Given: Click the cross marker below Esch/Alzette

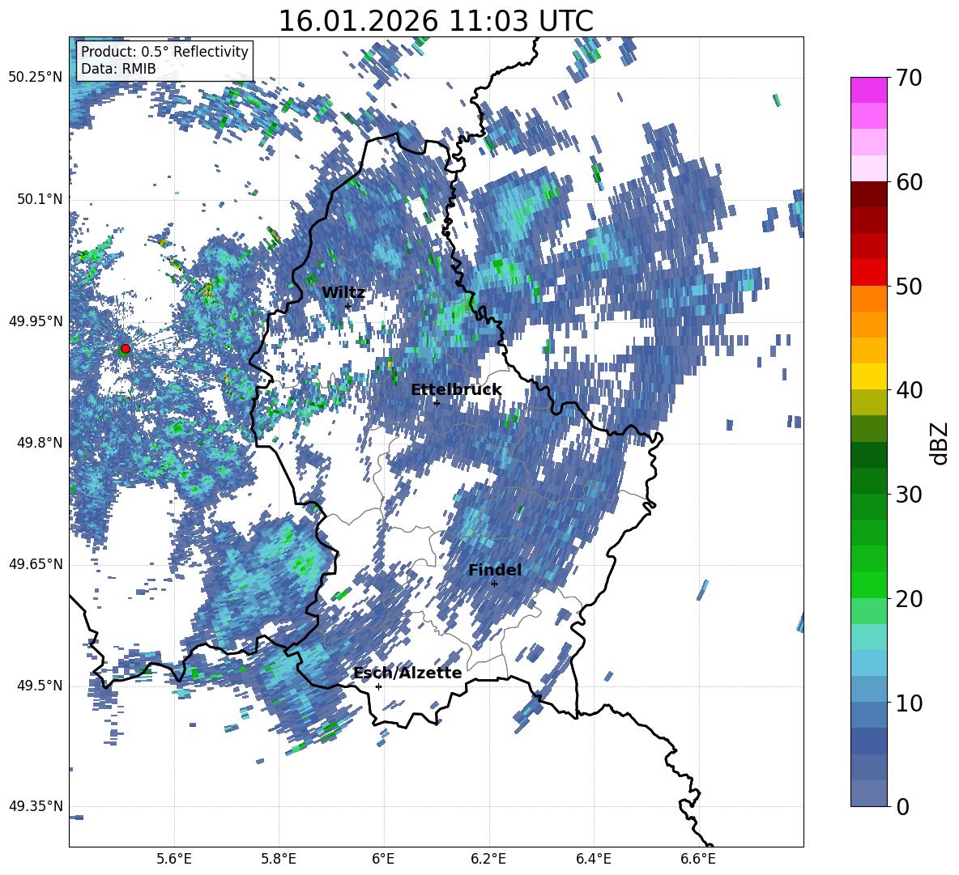Looking at the screenshot, I should pos(378,686).
